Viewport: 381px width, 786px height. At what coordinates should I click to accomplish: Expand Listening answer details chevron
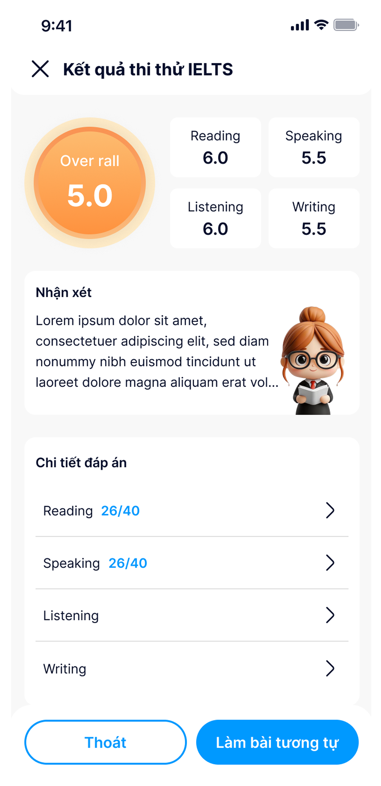(330, 615)
